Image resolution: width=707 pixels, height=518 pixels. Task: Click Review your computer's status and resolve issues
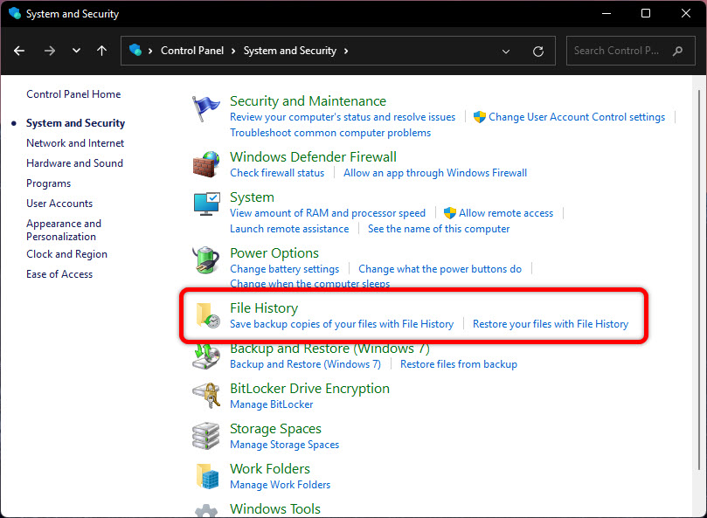click(343, 117)
